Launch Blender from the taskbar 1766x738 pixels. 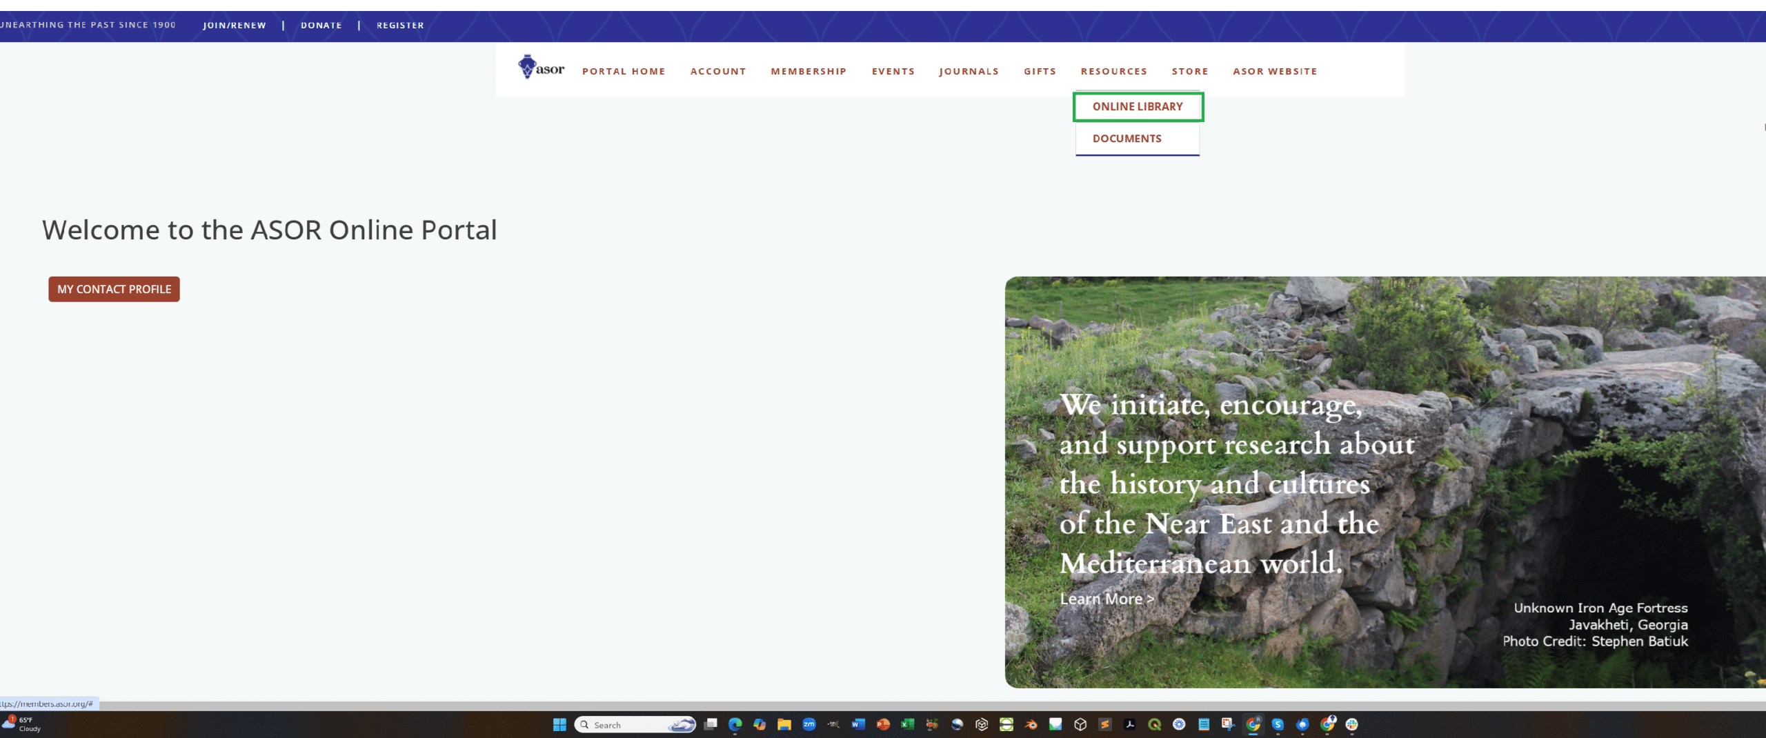[1031, 724]
